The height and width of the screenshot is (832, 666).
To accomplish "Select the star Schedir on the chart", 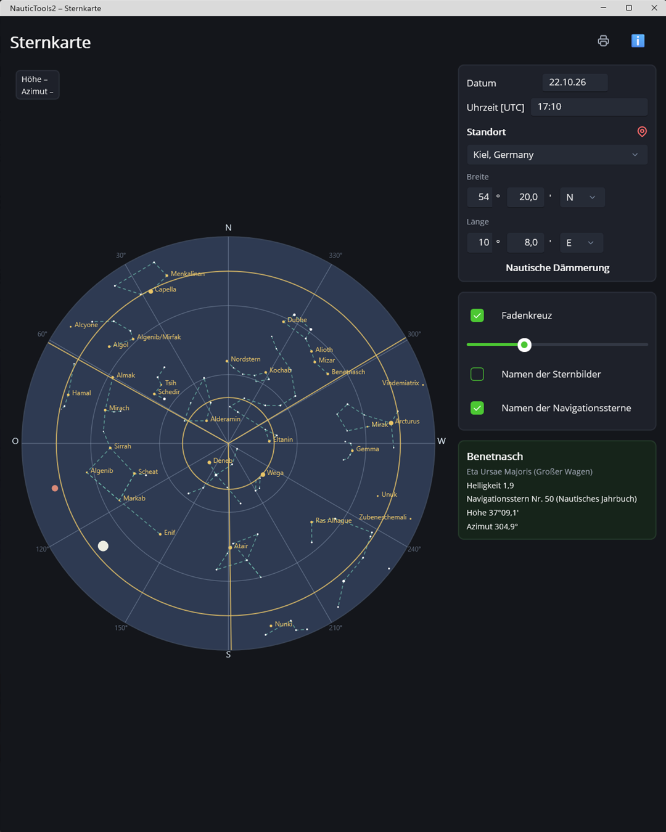I will coord(154,393).
